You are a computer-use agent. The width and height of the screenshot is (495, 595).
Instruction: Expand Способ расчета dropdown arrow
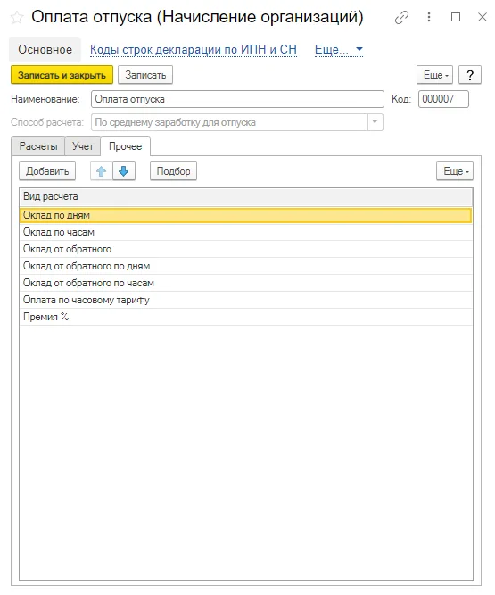[x=375, y=122]
